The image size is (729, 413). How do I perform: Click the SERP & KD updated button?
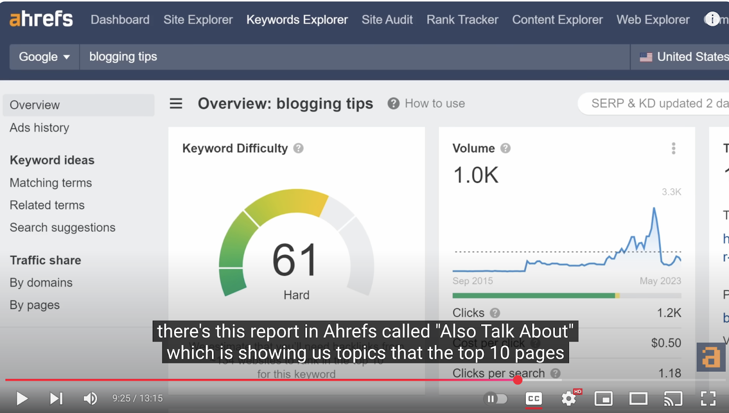point(653,104)
